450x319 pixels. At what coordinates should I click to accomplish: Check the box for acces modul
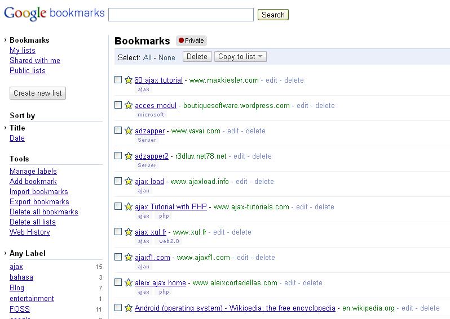click(118, 105)
